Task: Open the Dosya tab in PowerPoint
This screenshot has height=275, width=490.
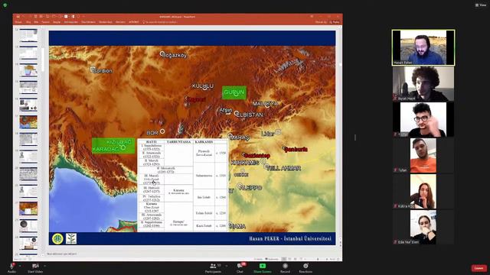Action: 18,22
